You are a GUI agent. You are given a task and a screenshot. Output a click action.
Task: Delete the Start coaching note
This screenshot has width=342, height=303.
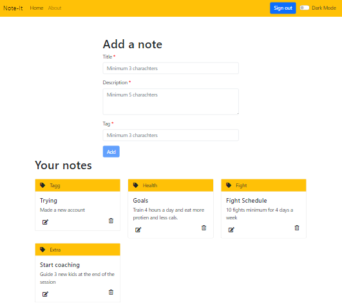[111, 292]
